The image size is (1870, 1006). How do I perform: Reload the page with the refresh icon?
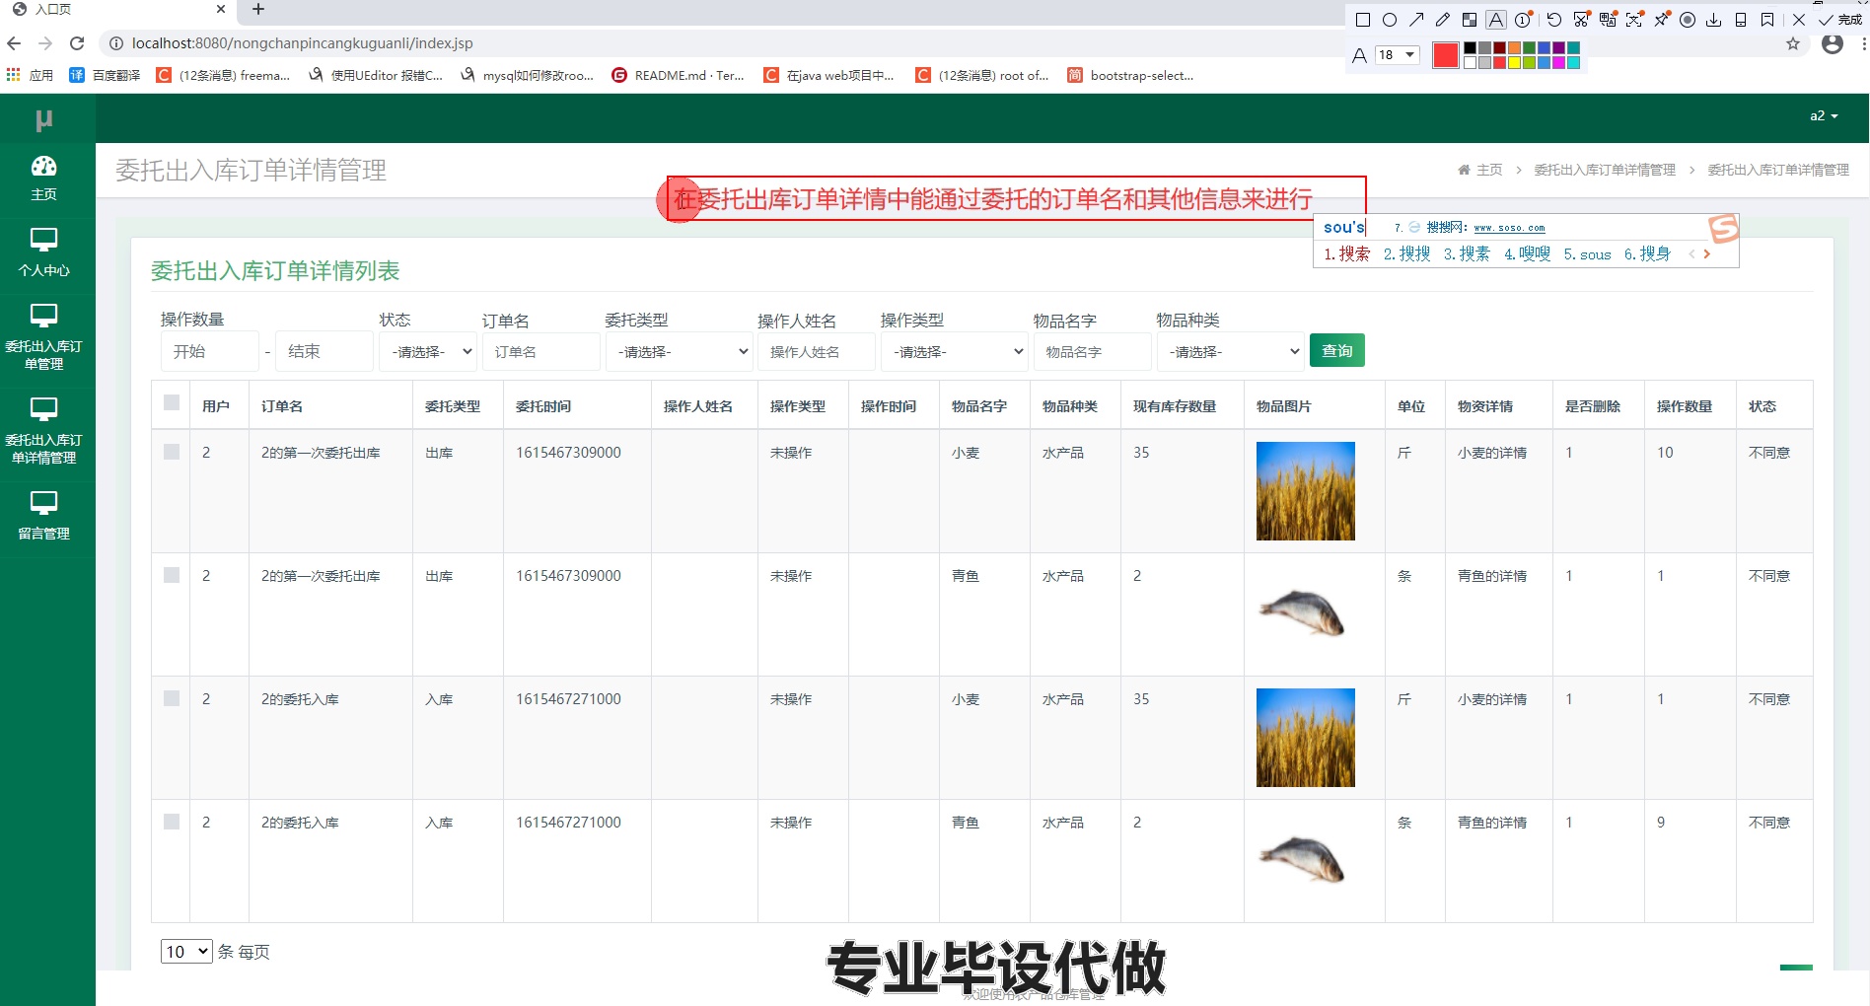pyautogui.click(x=77, y=43)
